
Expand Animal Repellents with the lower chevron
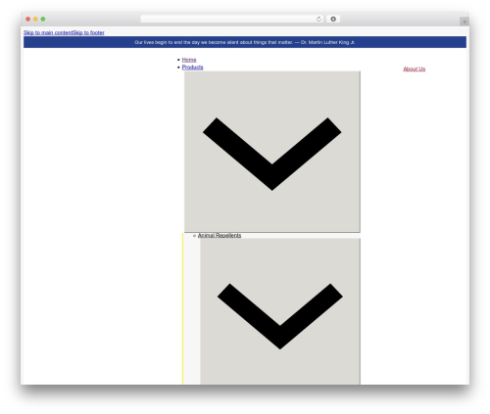[280, 311]
